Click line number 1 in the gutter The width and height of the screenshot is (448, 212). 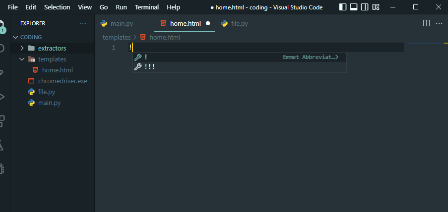114,48
